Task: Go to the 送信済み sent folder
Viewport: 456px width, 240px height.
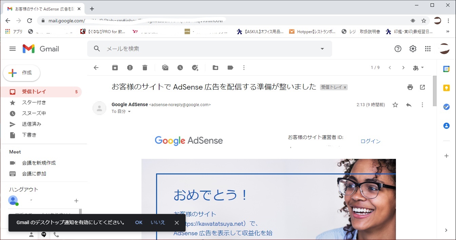Action: click(x=32, y=124)
